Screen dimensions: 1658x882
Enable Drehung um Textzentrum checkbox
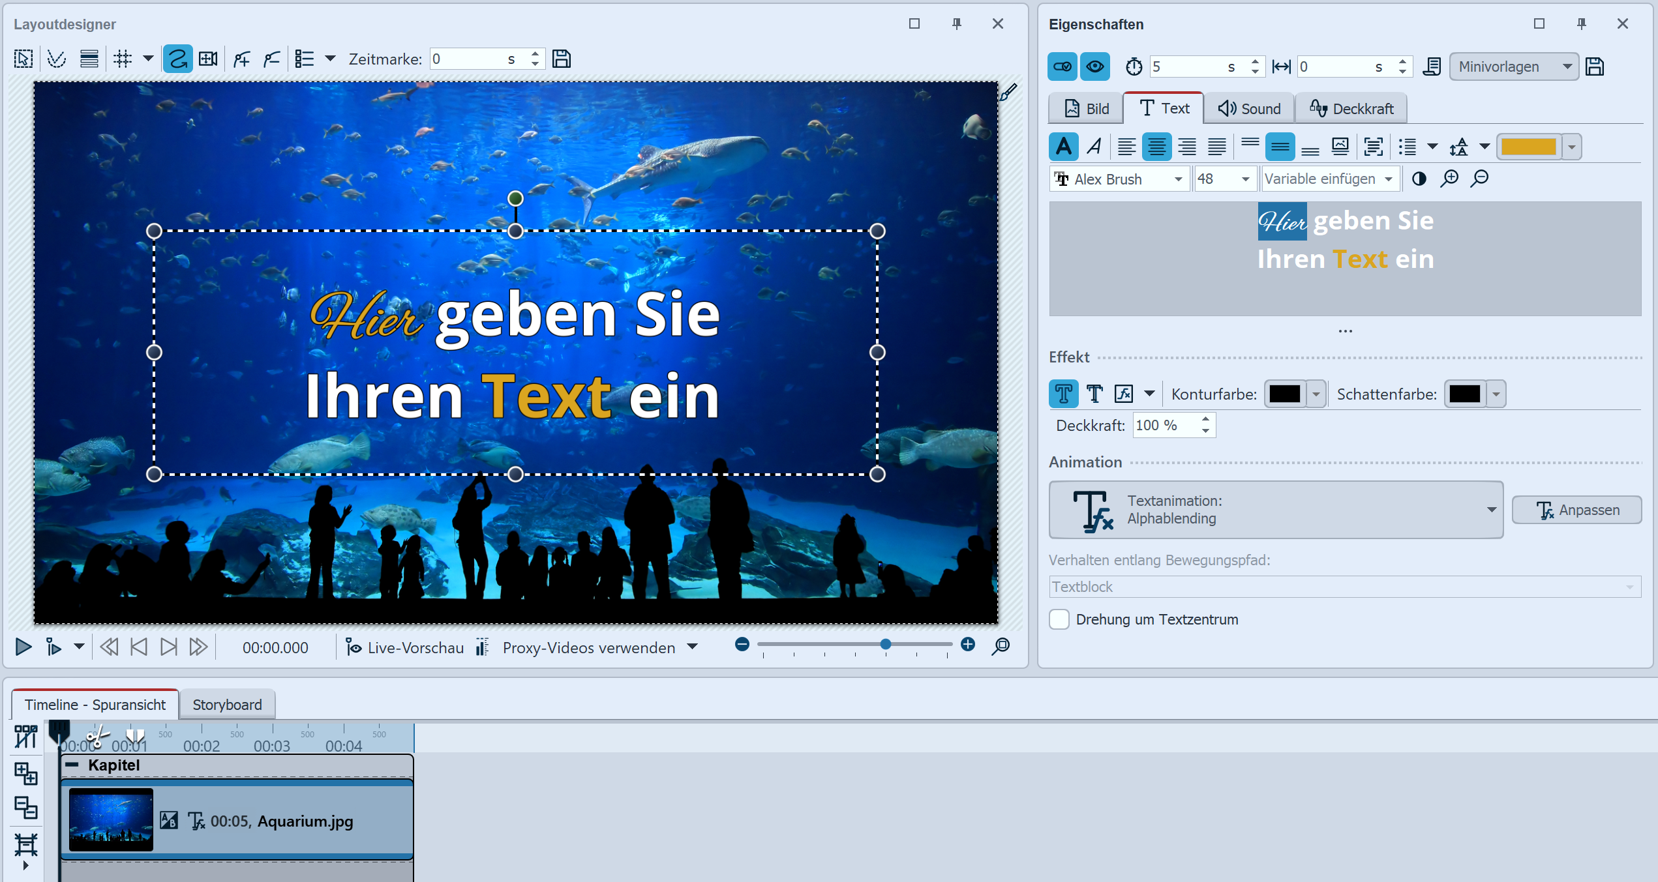(x=1059, y=619)
